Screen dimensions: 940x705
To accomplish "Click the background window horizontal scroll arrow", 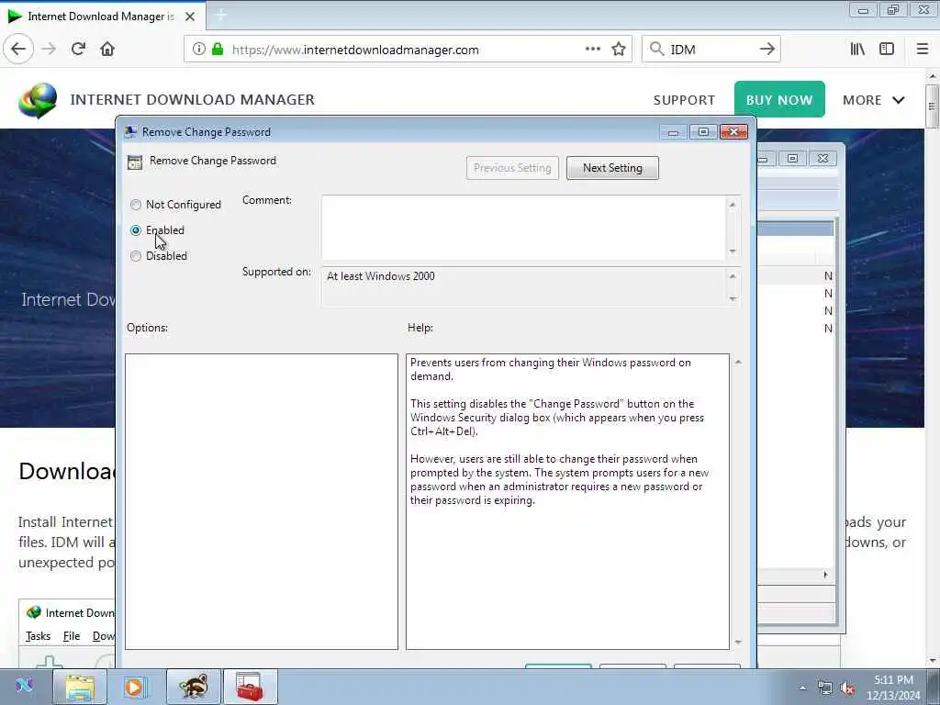I will 825,575.
